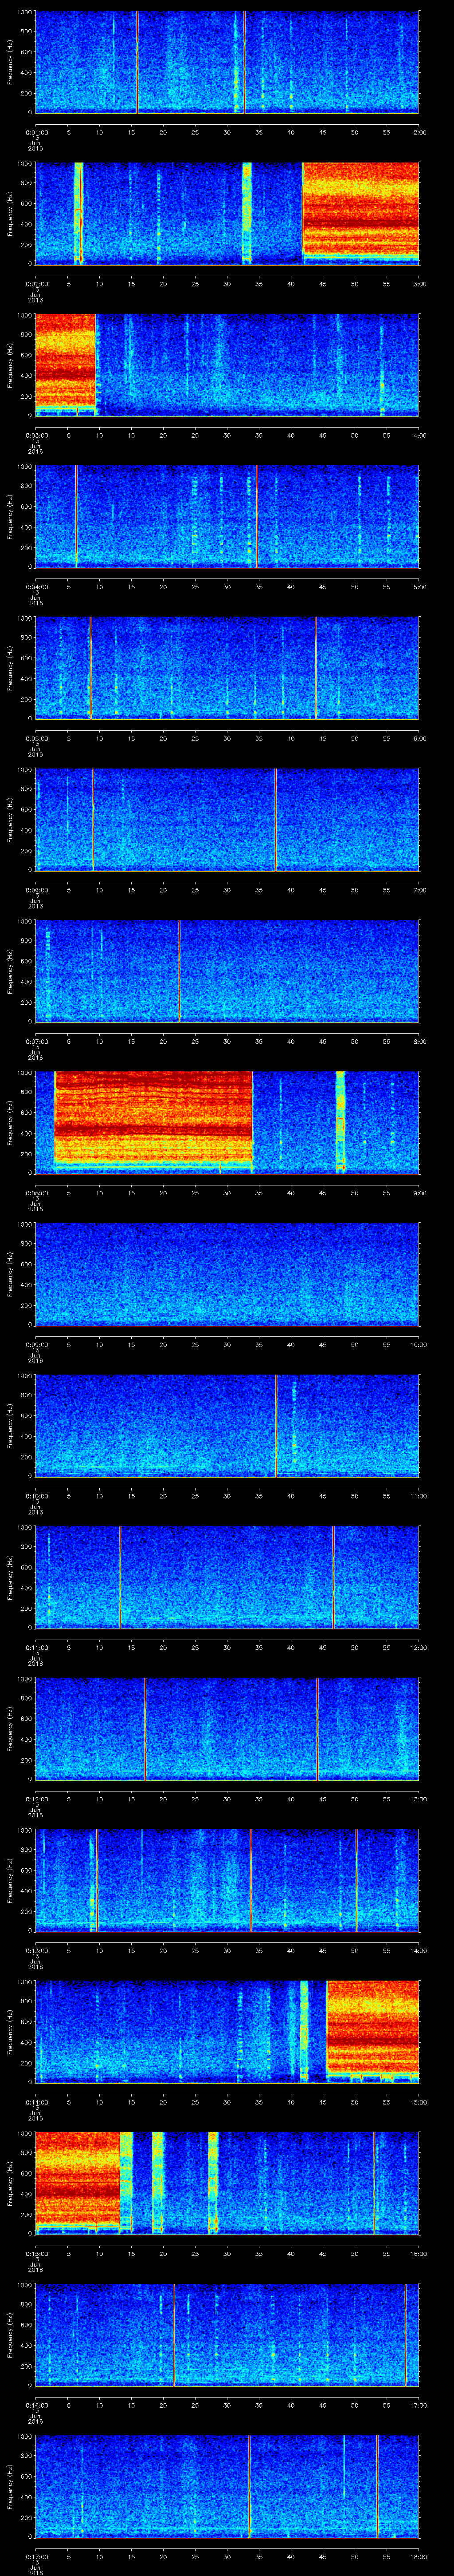This screenshot has height=2576, width=454.
Task: Select the spectrogram panel starting at 0:13:00
Action: tap(227, 1880)
